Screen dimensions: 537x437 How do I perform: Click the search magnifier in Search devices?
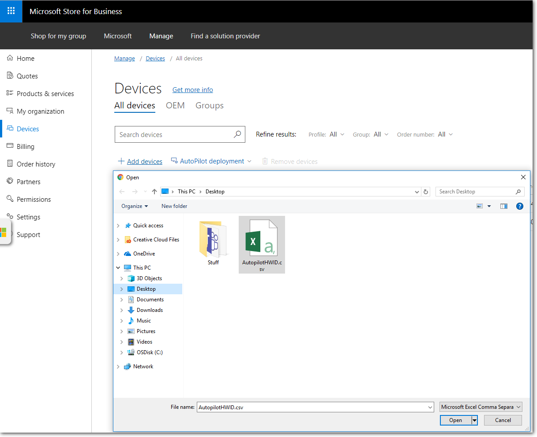237,134
